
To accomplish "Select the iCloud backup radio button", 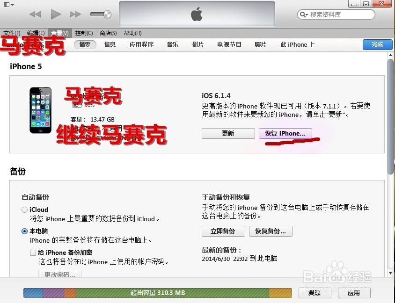I will [x=24, y=209].
